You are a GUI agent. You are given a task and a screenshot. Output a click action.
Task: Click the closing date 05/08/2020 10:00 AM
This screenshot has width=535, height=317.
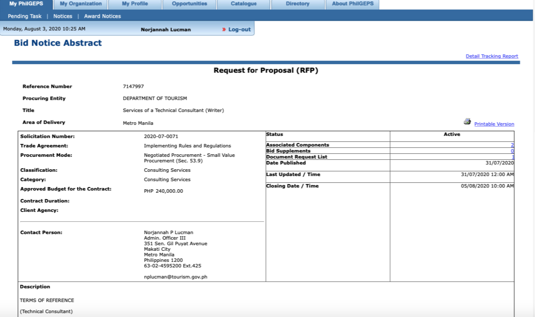[x=487, y=186]
